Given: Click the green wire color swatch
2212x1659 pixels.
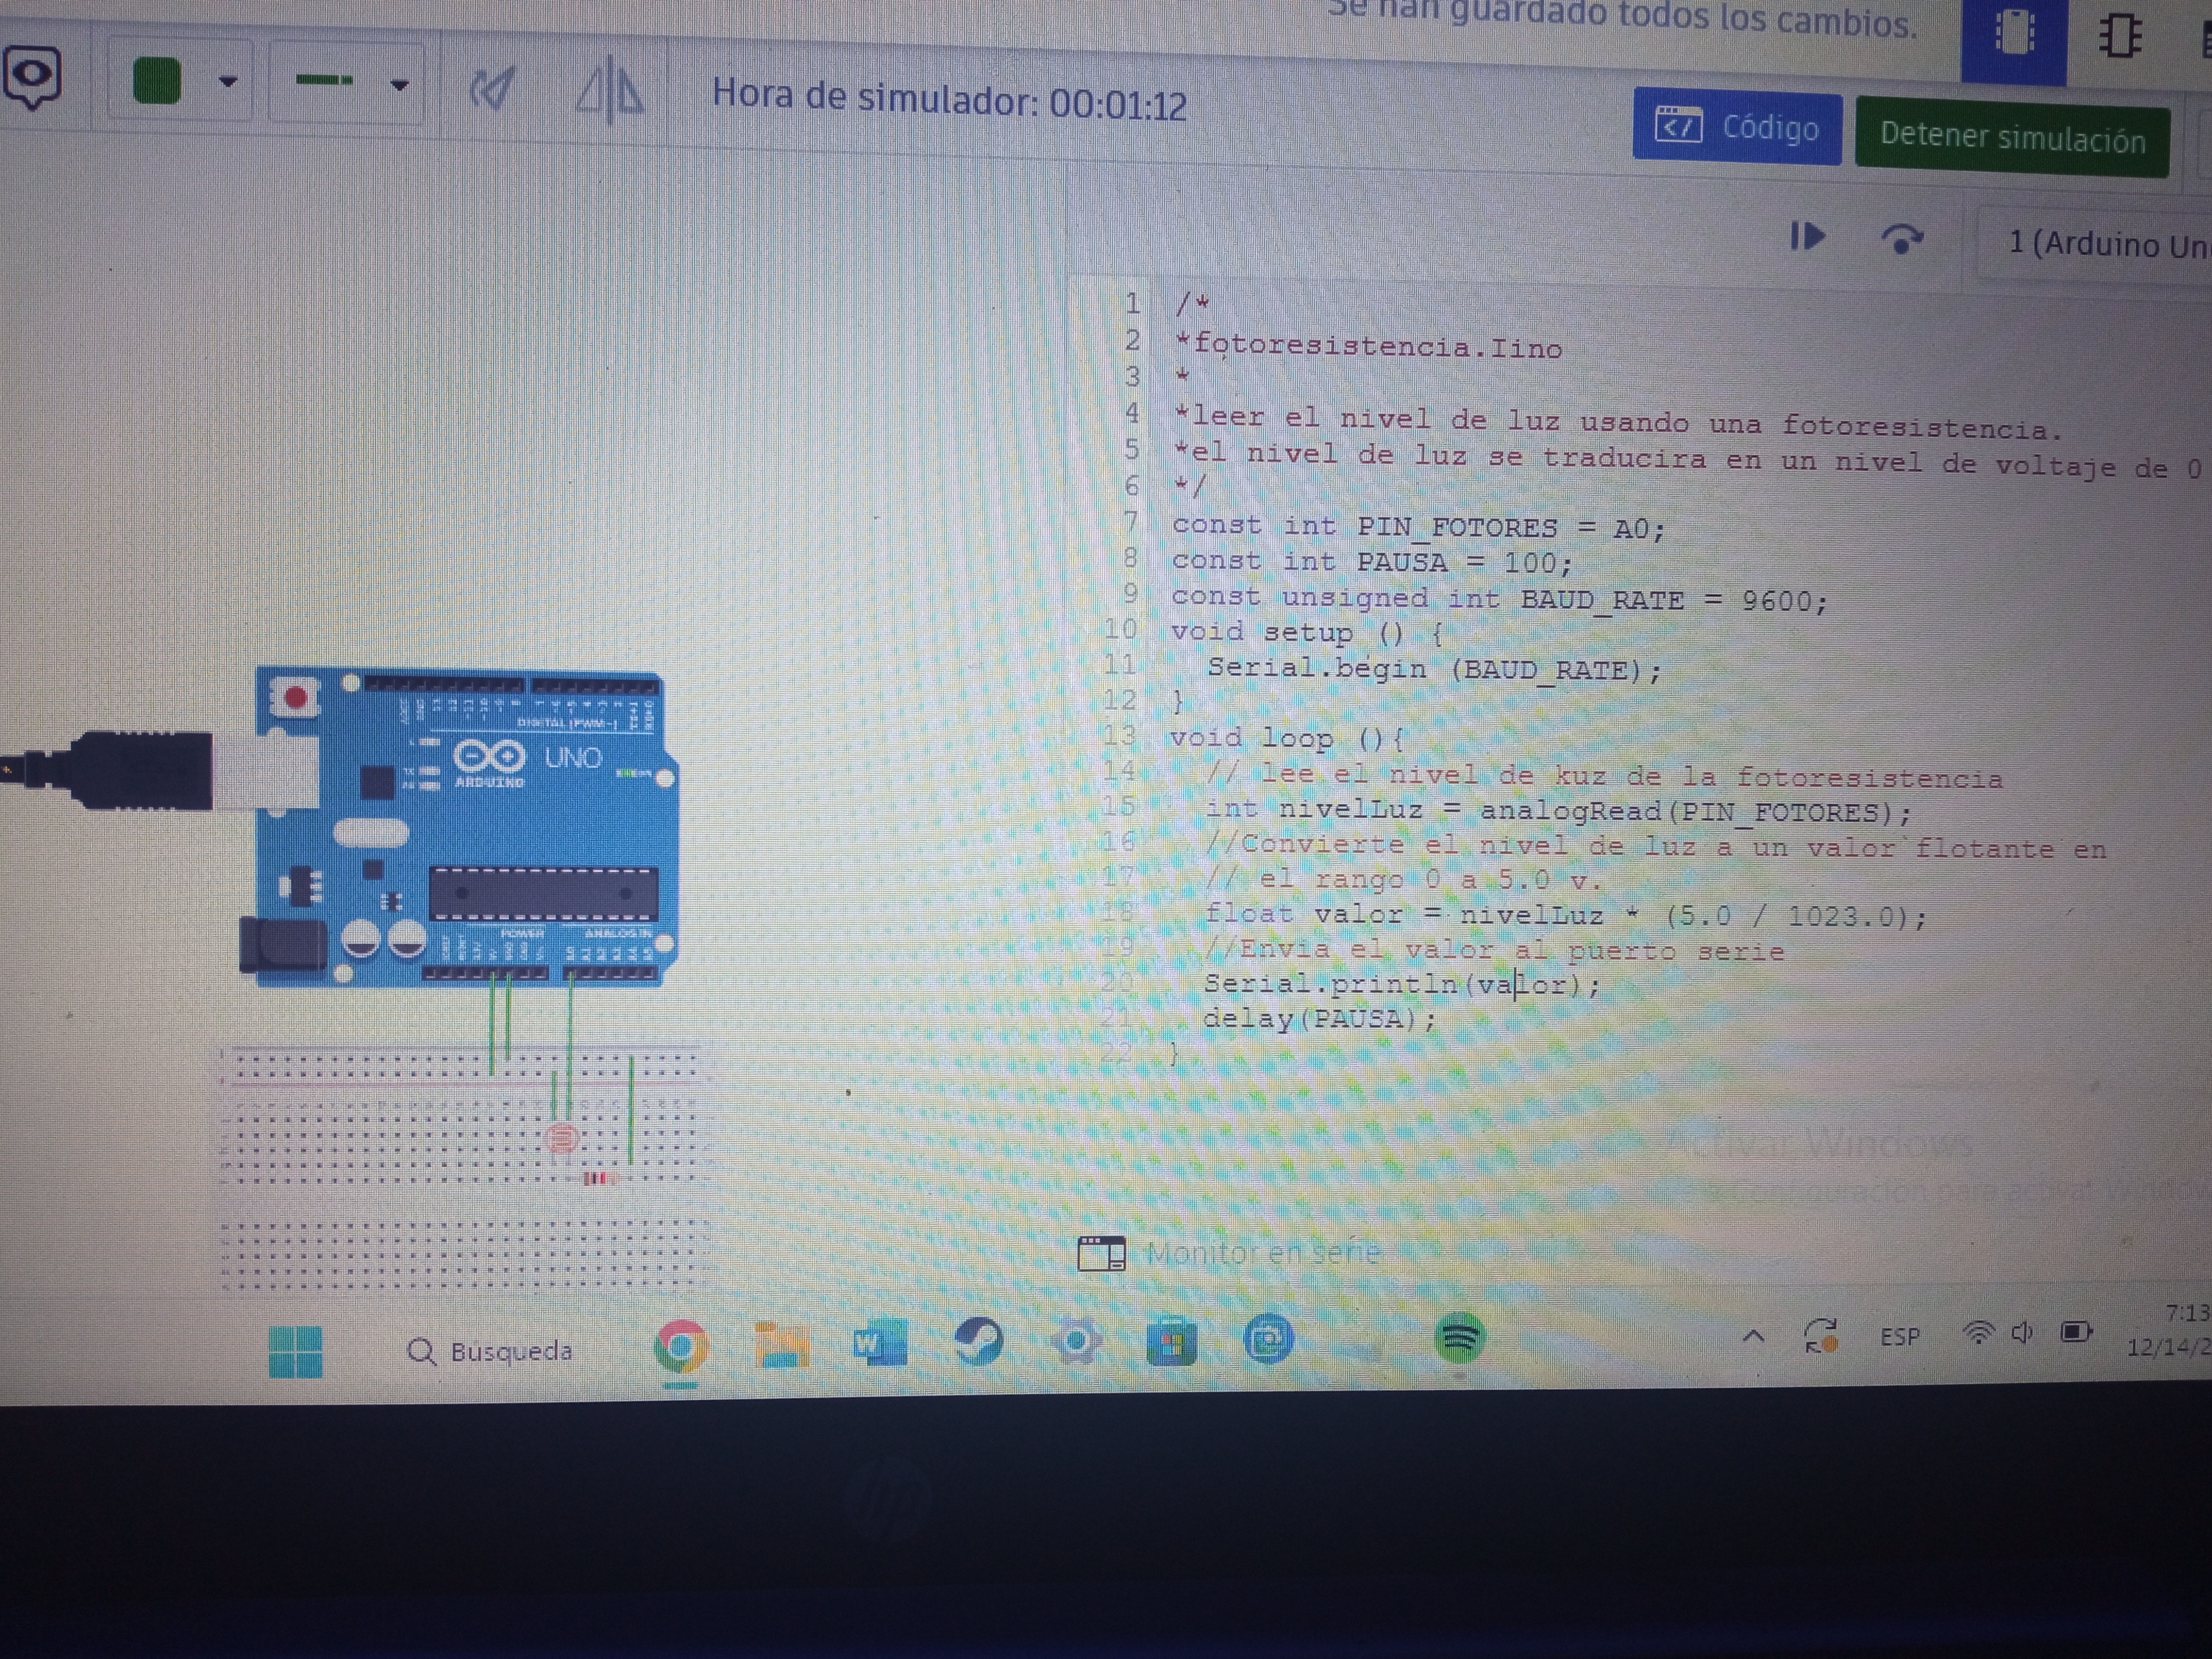Looking at the screenshot, I should point(157,81).
